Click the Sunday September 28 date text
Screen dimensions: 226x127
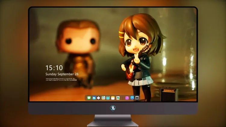click(62, 74)
